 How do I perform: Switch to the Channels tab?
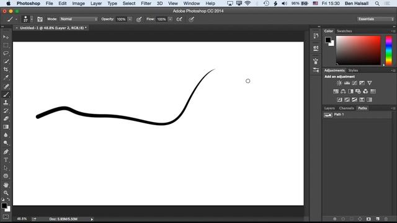pos(346,108)
